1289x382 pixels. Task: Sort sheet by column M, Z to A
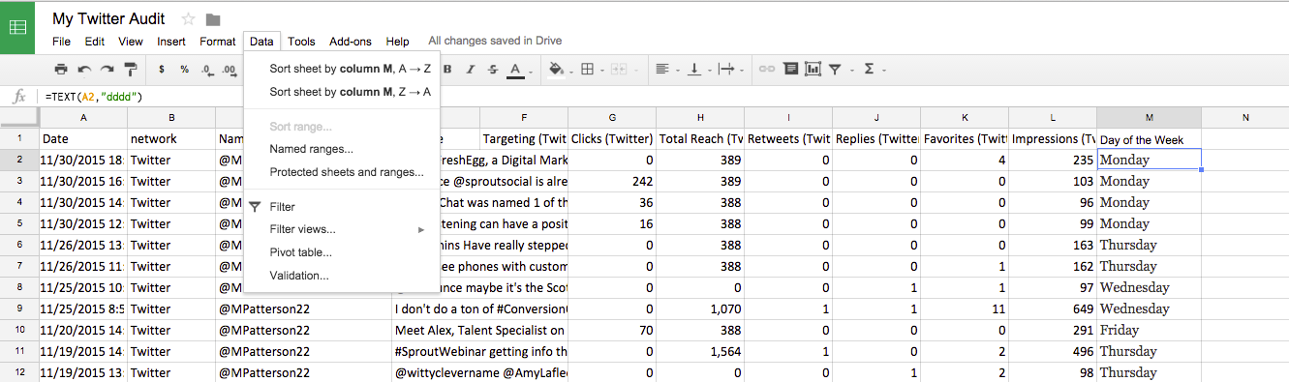click(x=343, y=92)
